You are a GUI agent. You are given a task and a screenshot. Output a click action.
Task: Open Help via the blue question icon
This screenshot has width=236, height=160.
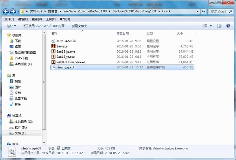(x=228, y=26)
